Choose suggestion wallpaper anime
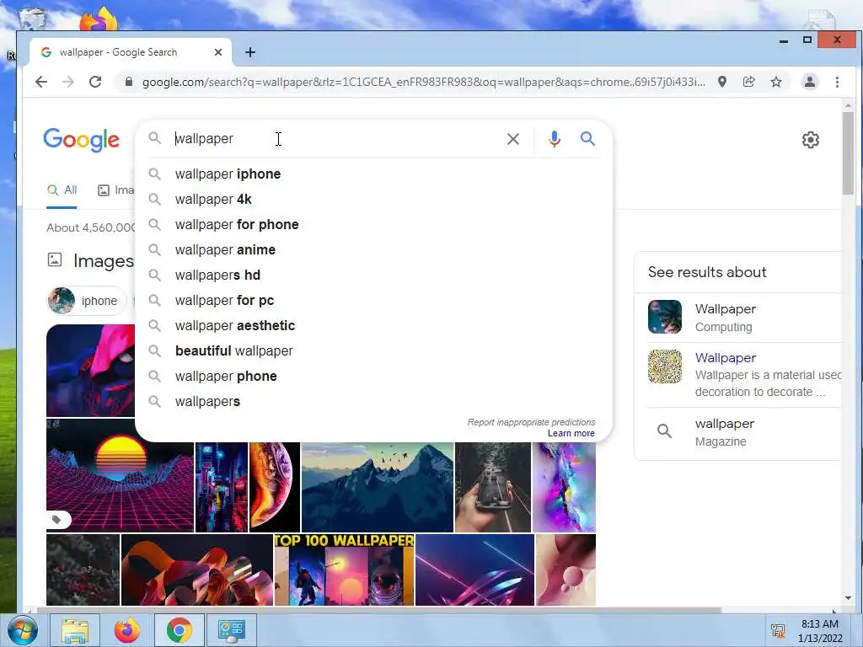863x647 pixels. pyautogui.click(x=373, y=249)
